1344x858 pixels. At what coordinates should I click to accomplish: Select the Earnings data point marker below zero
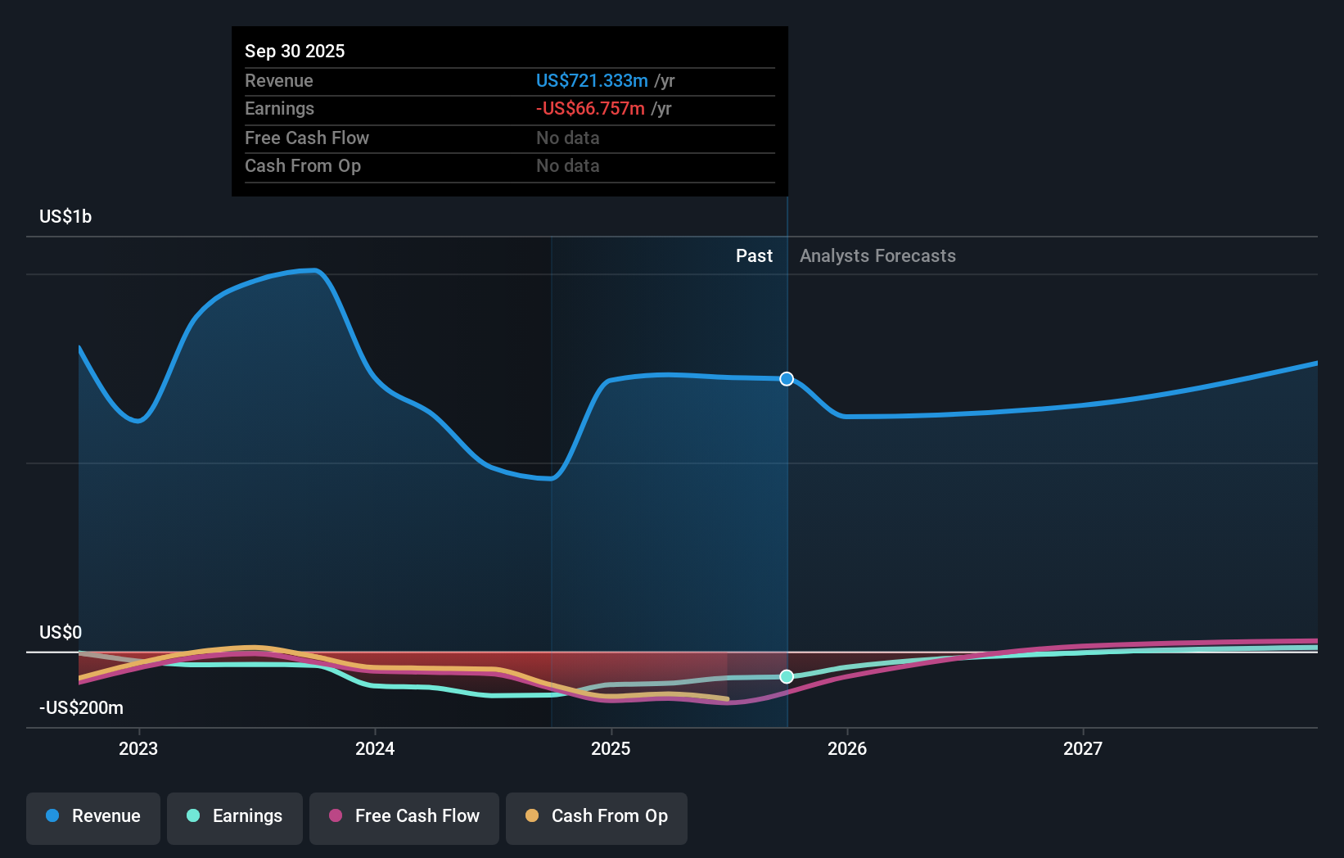pyautogui.click(x=787, y=676)
